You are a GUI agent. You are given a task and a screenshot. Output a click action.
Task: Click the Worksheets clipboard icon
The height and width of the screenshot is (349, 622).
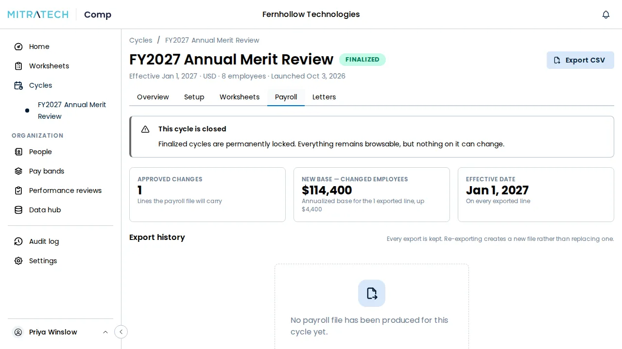point(18,66)
